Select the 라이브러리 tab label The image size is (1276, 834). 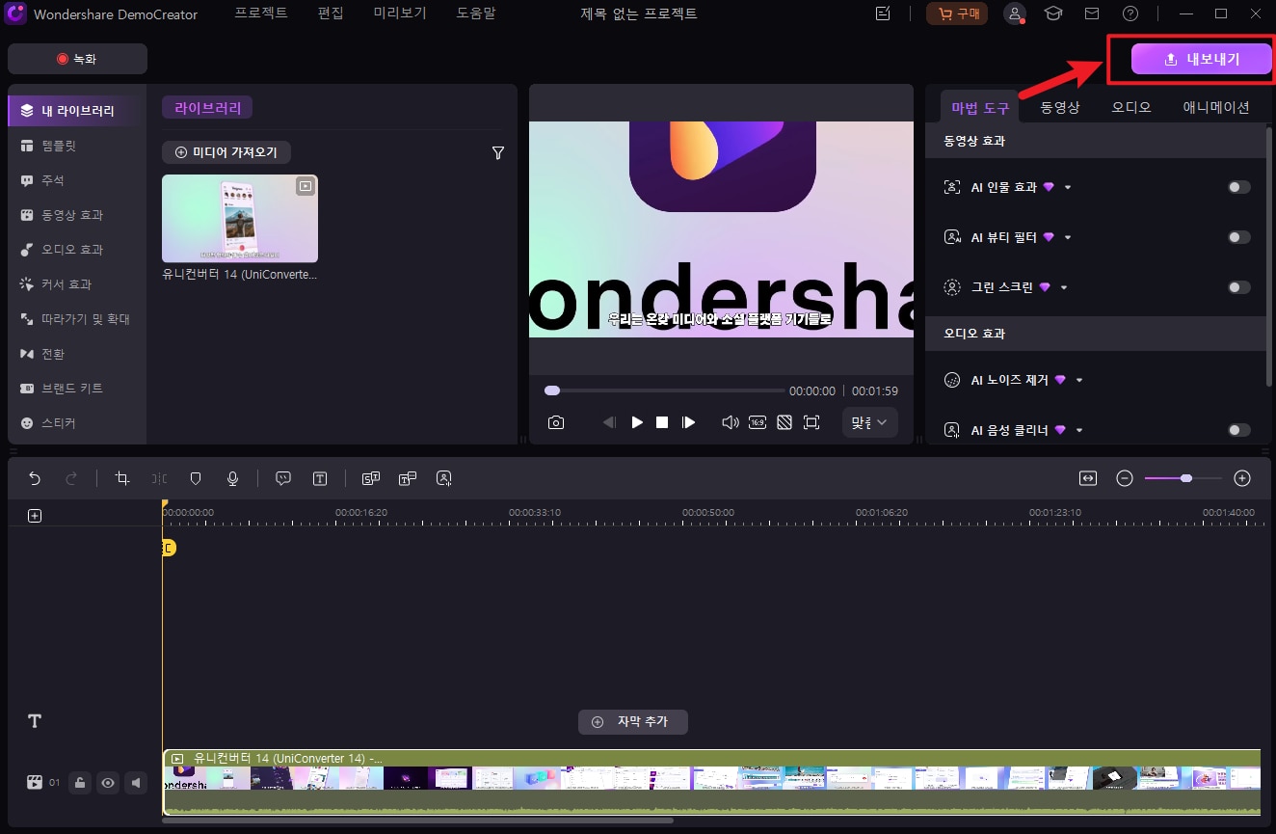(x=207, y=107)
